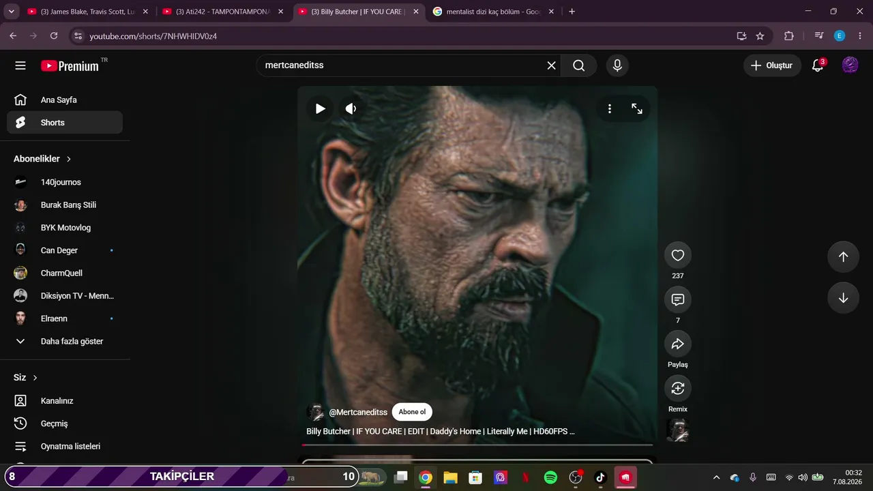Go to the next short
Image resolution: width=873 pixels, height=491 pixels.
(x=843, y=298)
